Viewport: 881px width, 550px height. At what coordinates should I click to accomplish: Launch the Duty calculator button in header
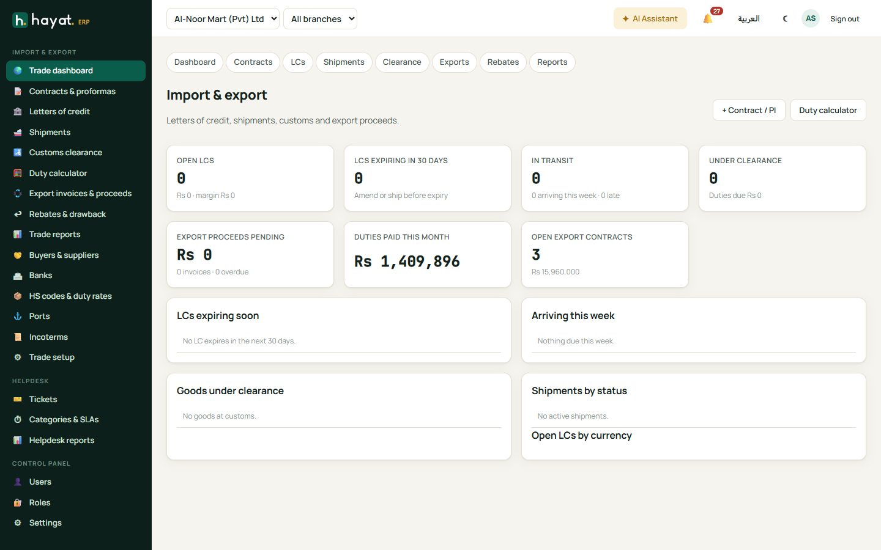(828, 110)
